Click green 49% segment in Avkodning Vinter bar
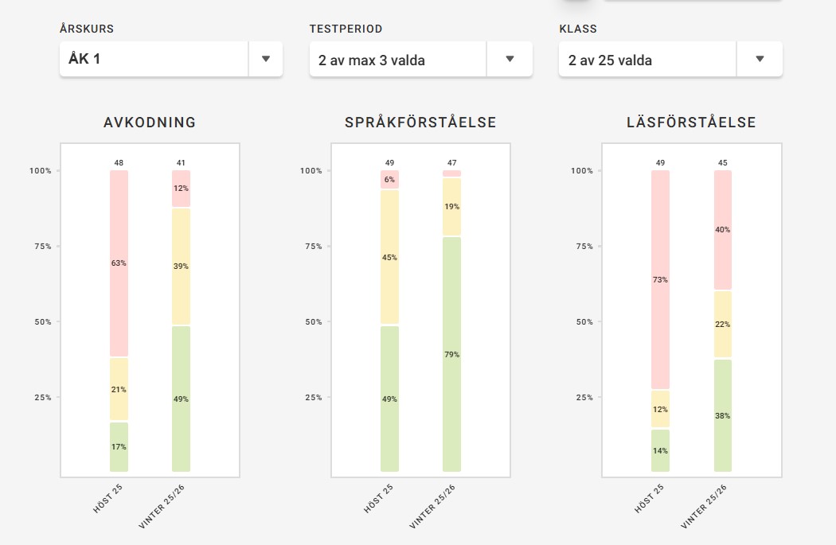This screenshot has width=836, height=545. 181,399
